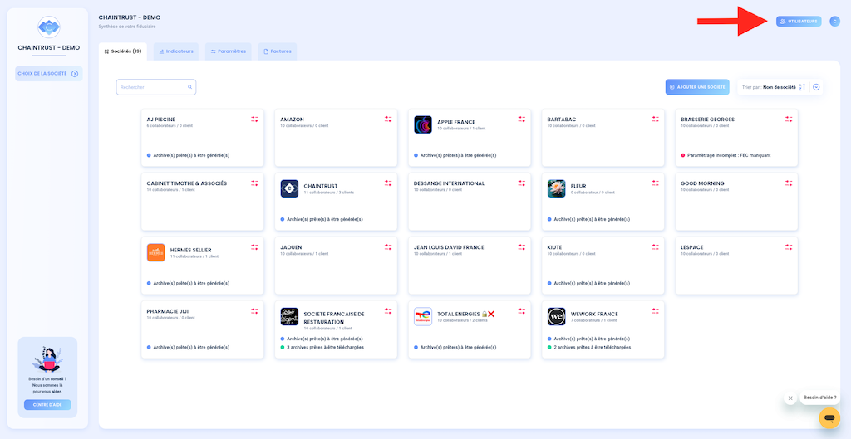This screenshot has width=851, height=439.
Task: Open the Utilisateurs page
Action: coord(799,21)
